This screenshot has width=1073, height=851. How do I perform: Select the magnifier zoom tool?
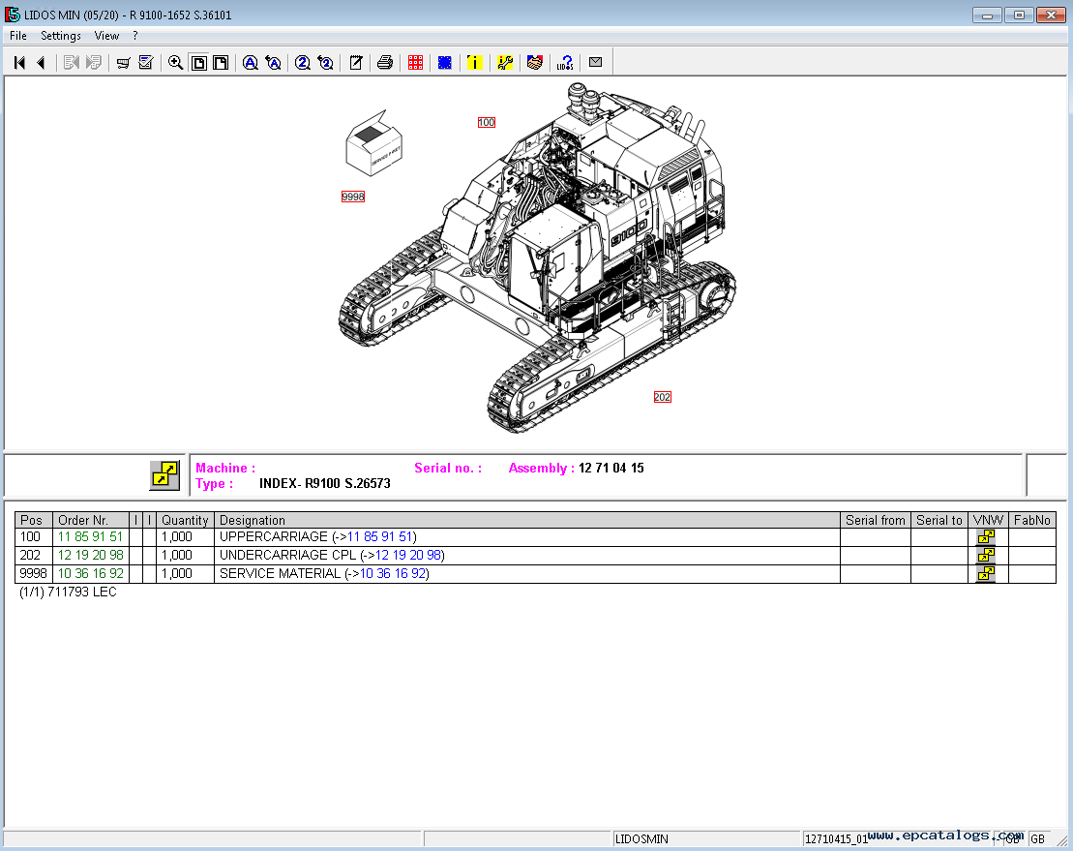coord(175,63)
